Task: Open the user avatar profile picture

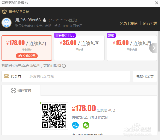Action: [7, 23]
